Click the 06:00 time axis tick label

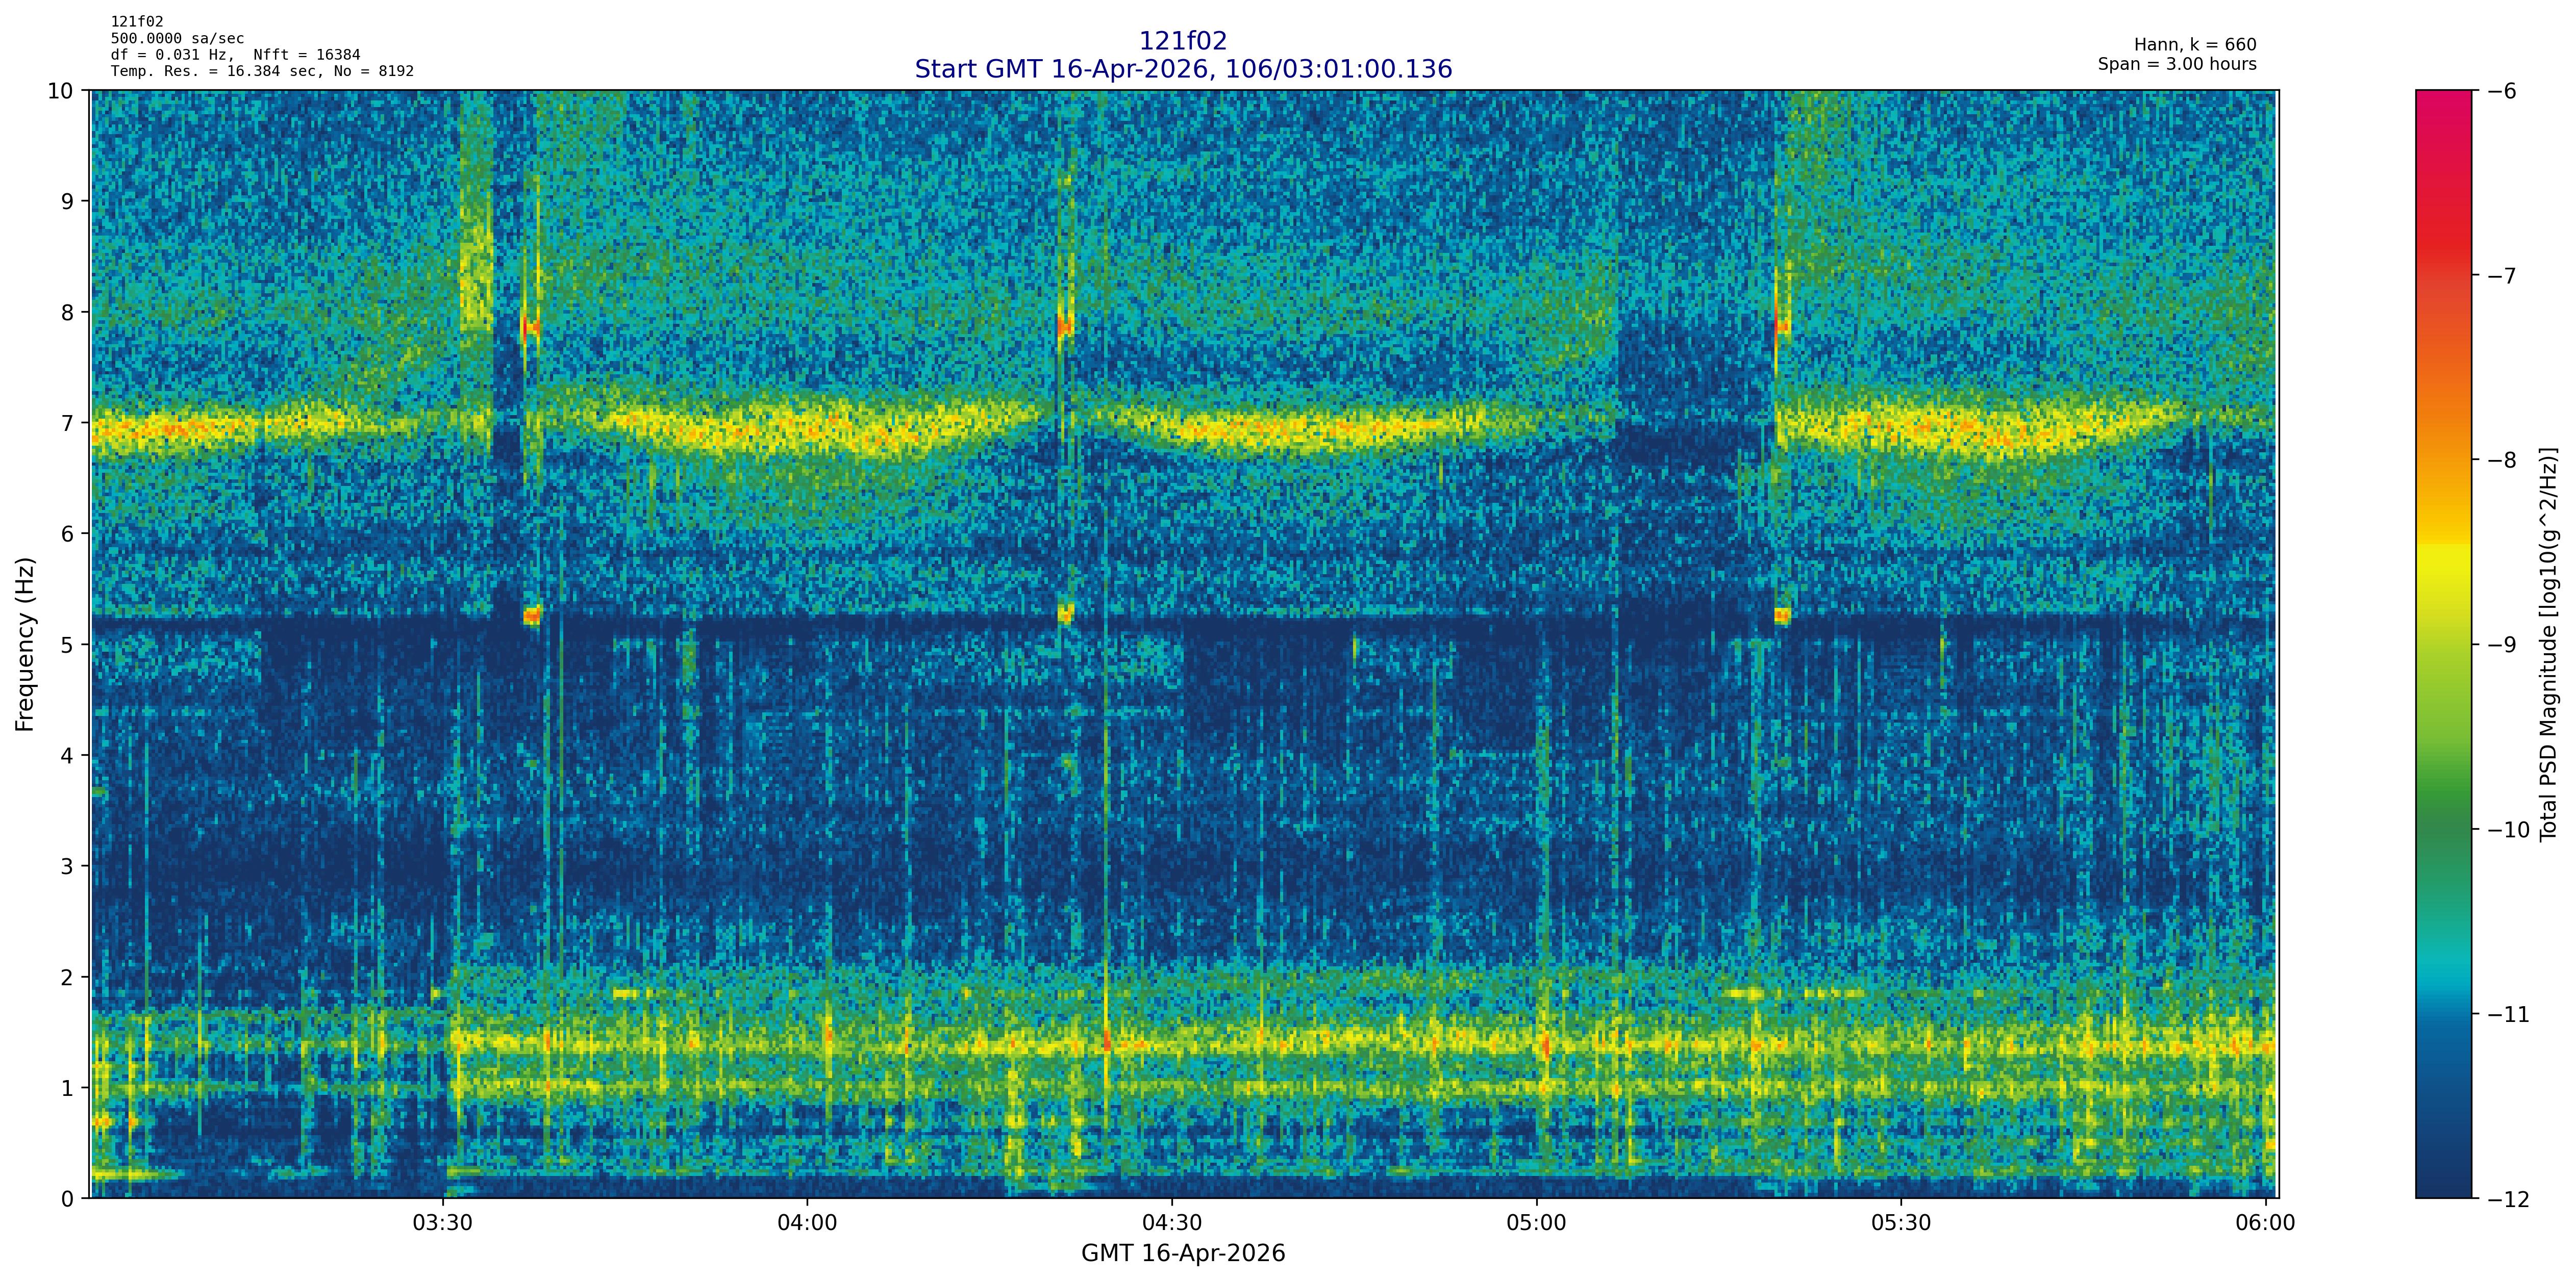coord(2265,1223)
